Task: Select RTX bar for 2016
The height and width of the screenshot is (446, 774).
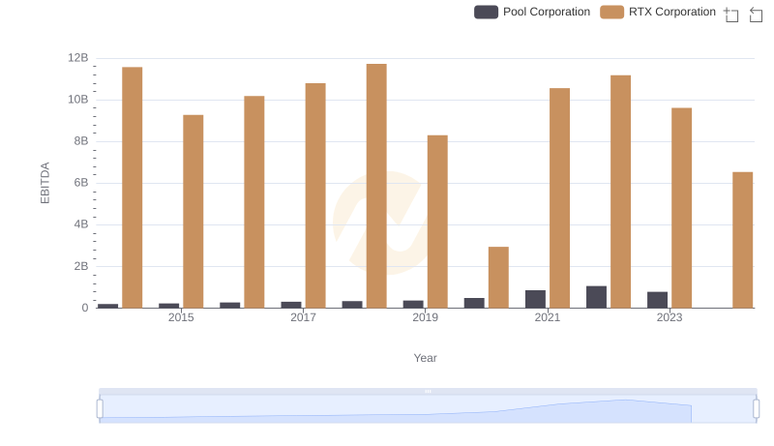Action: (x=254, y=202)
